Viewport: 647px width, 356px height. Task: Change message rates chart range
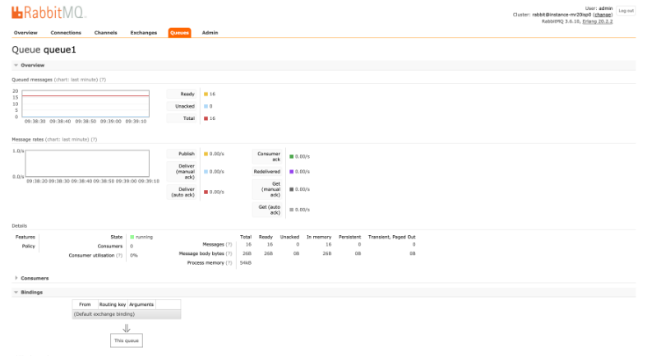[x=67, y=140]
